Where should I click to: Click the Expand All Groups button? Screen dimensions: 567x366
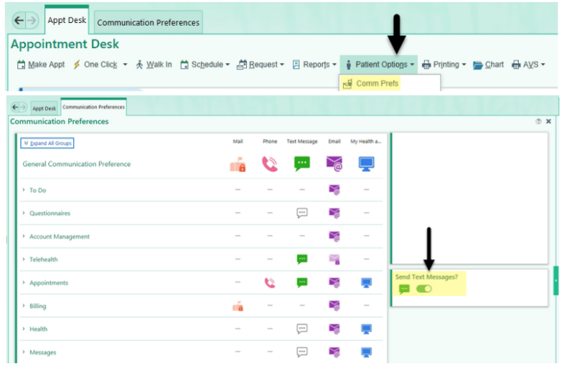pos(47,143)
